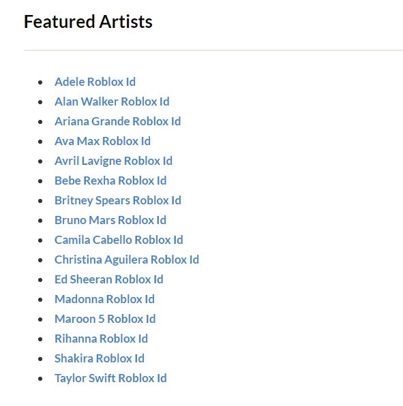
Task: Click the bullet beside Taylor Swift Roblox Id
Action: [x=40, y=379]
